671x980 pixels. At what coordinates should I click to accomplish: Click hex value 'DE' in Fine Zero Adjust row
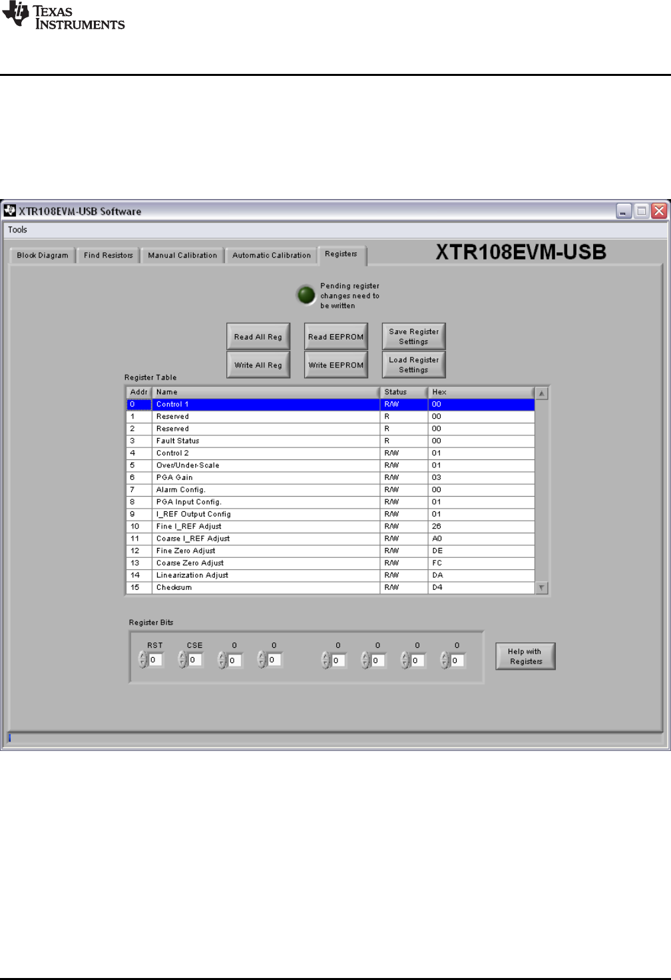click(x=437, y=551)
